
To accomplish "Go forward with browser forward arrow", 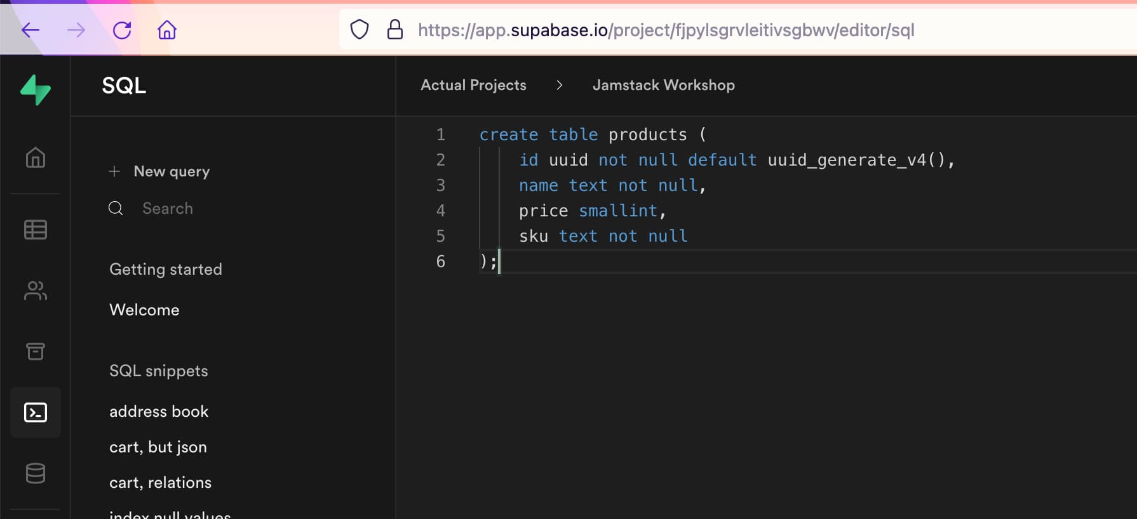I will point(76,30).
